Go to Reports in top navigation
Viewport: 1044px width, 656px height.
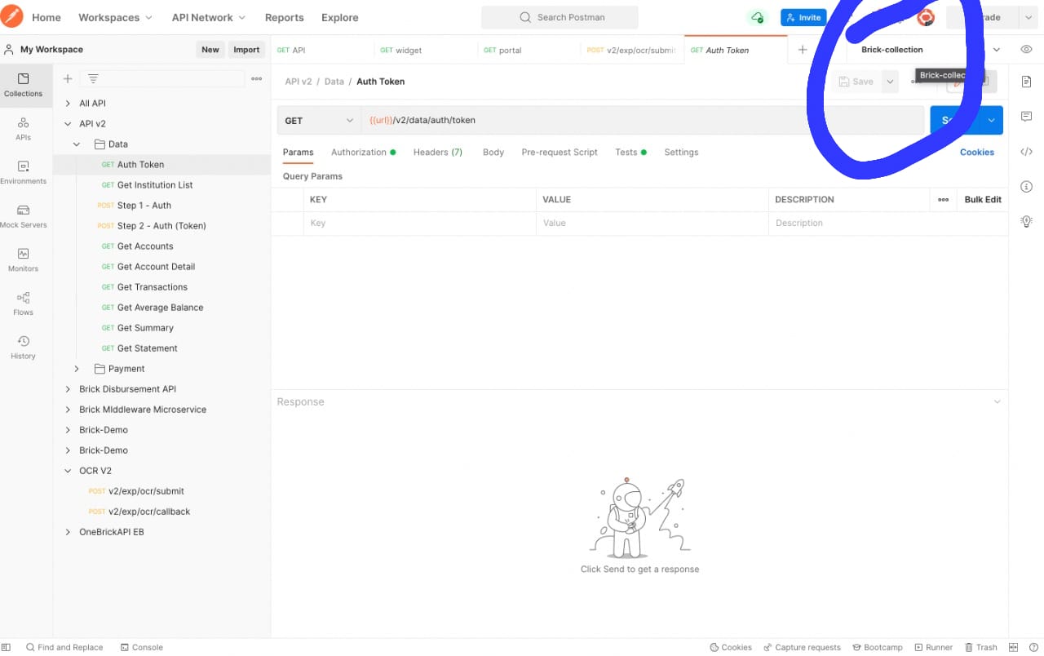(284, 17)
